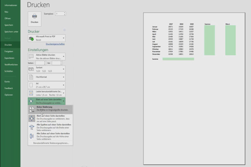Select Alle Zeilen auf einer Seite darstellen
The width and height of the screenshot is (251, 167).
(50, 136)
